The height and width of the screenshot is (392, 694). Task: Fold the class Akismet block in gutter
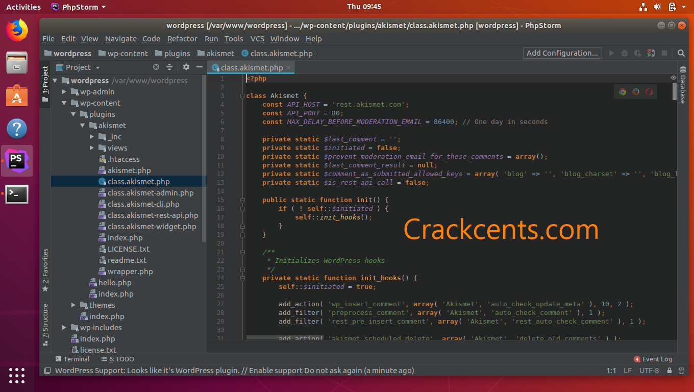click(x=242, y=96)
